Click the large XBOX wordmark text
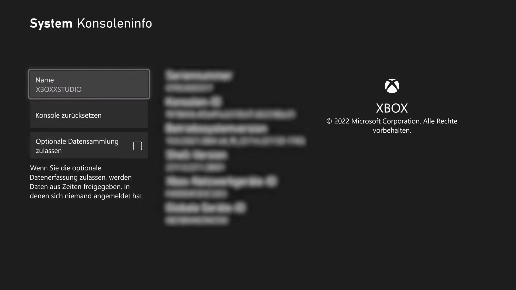The image size is (516, 290). (392, 108)
